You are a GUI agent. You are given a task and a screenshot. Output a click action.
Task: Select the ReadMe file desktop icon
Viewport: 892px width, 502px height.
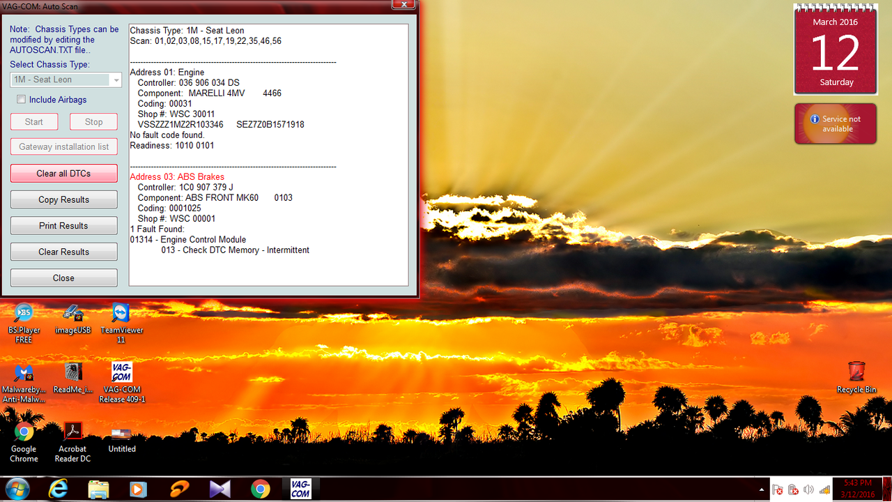point(73,379)
